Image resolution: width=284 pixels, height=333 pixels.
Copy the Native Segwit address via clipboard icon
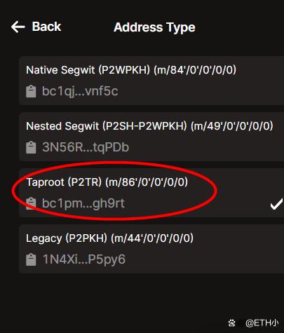pyautogui.click(x=31, y=91)
